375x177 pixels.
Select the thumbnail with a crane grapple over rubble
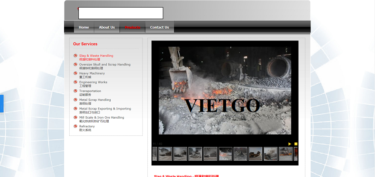[240, 154]
